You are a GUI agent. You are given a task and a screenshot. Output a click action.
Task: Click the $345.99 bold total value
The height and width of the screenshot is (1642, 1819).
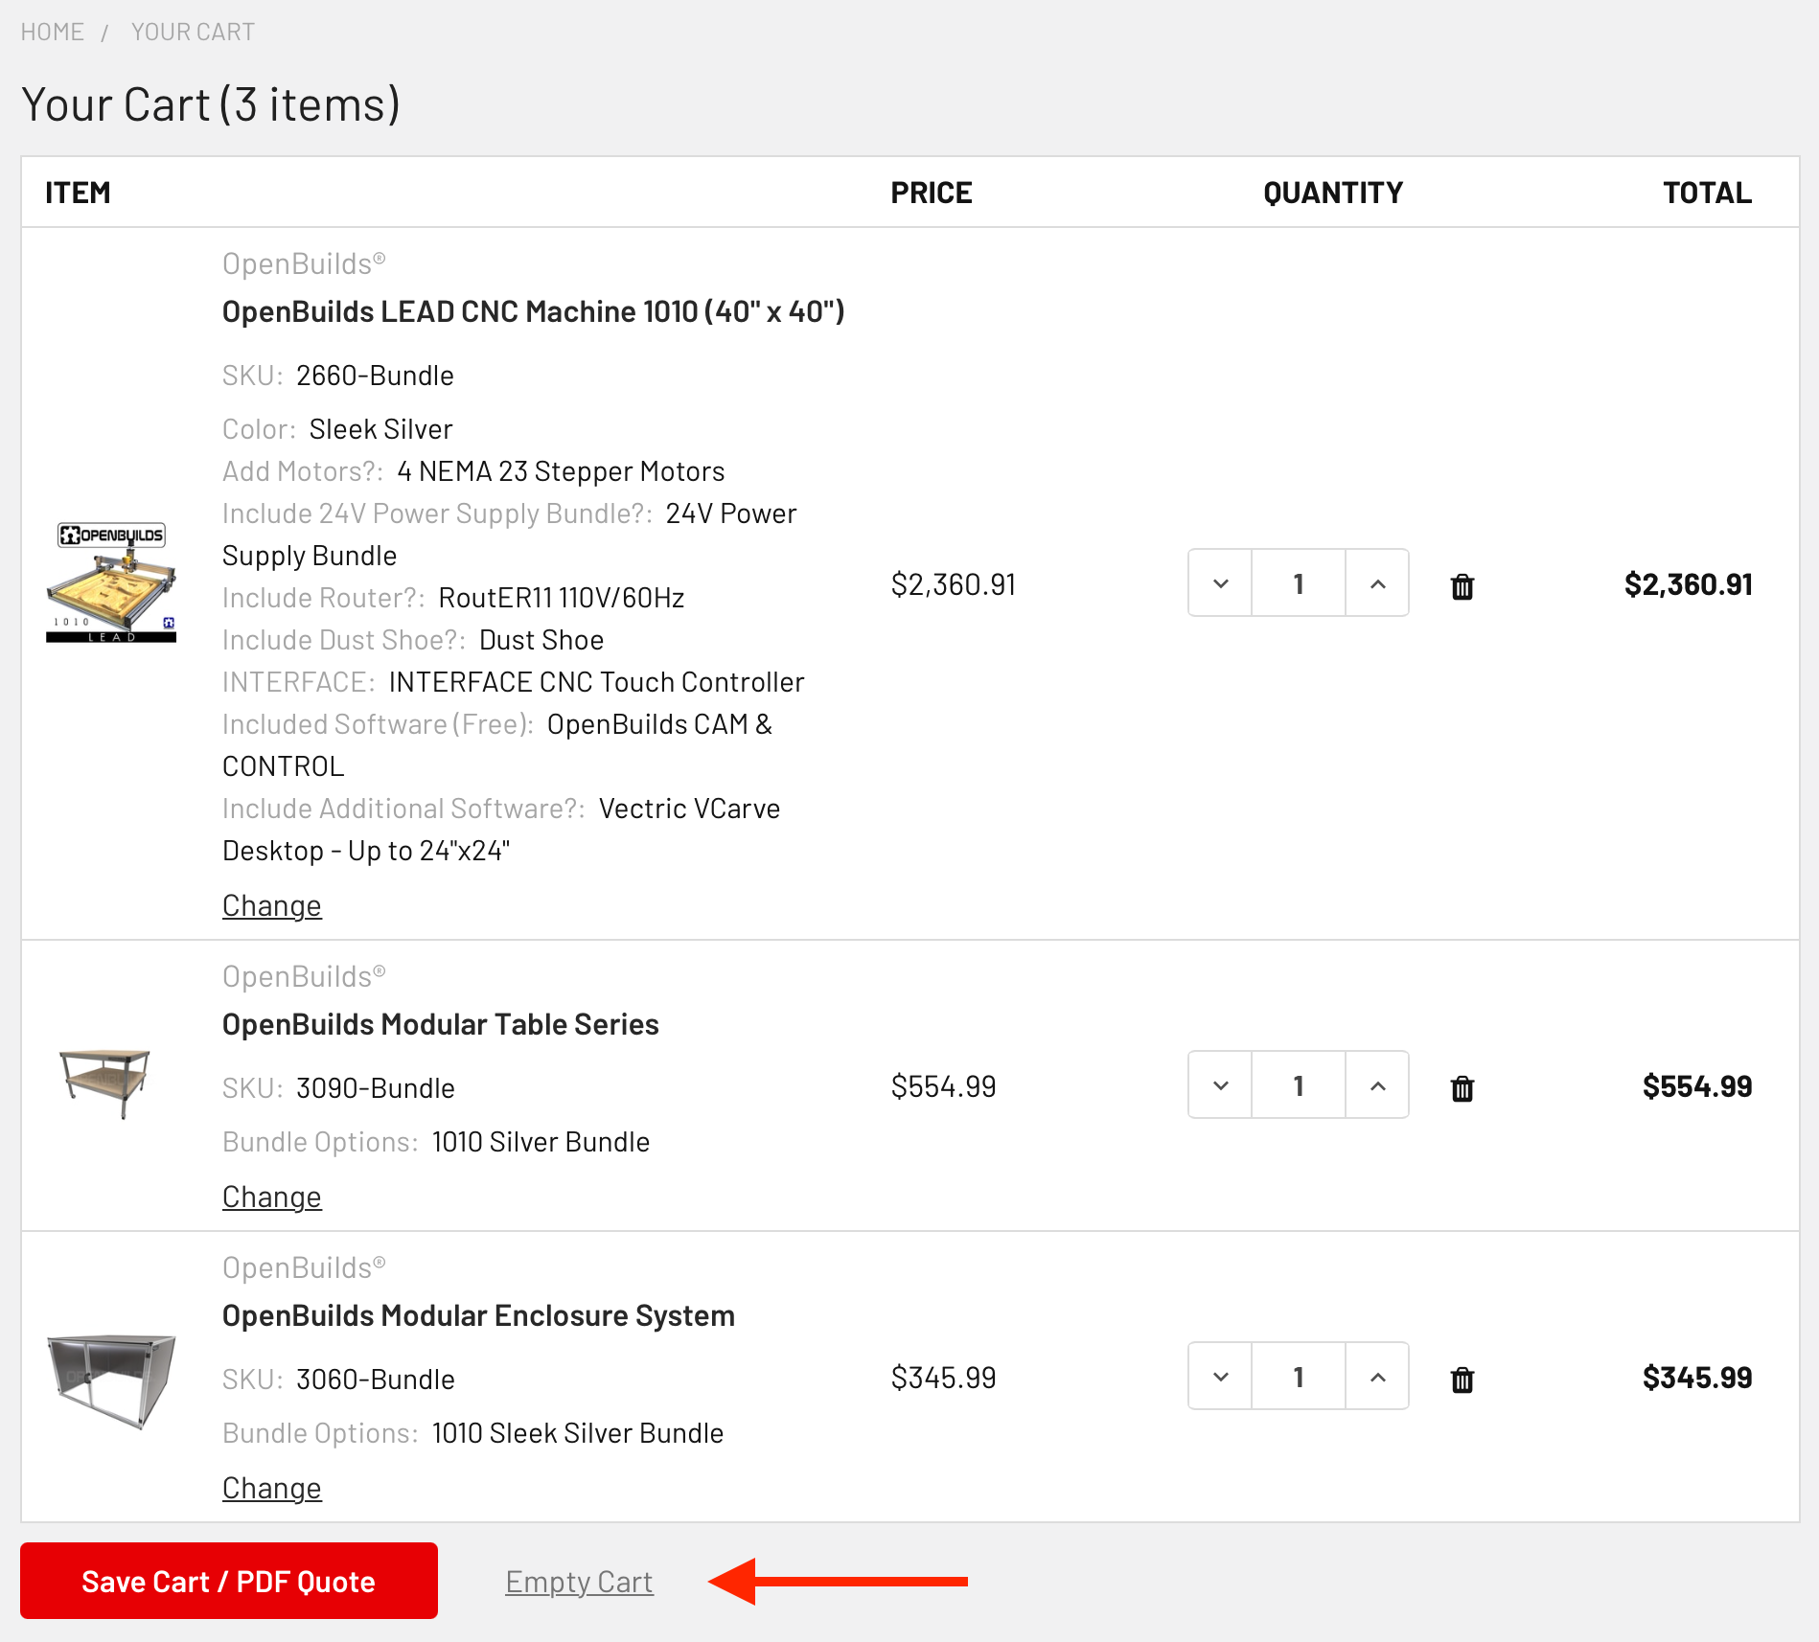[1696, 1378]
